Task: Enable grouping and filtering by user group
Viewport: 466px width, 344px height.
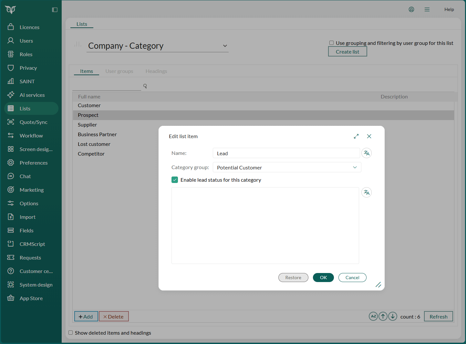Action: point(331,43)
